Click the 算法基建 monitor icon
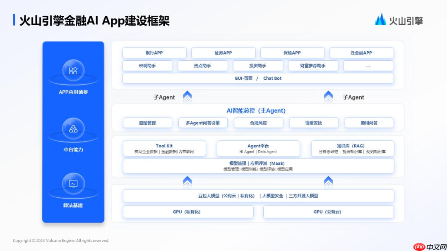Image resolution: width=447 pixels, height=251 pixels. [x=73, y=184]
